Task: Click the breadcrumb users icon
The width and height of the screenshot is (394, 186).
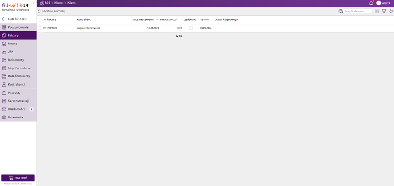Action: tap(42, 3)
